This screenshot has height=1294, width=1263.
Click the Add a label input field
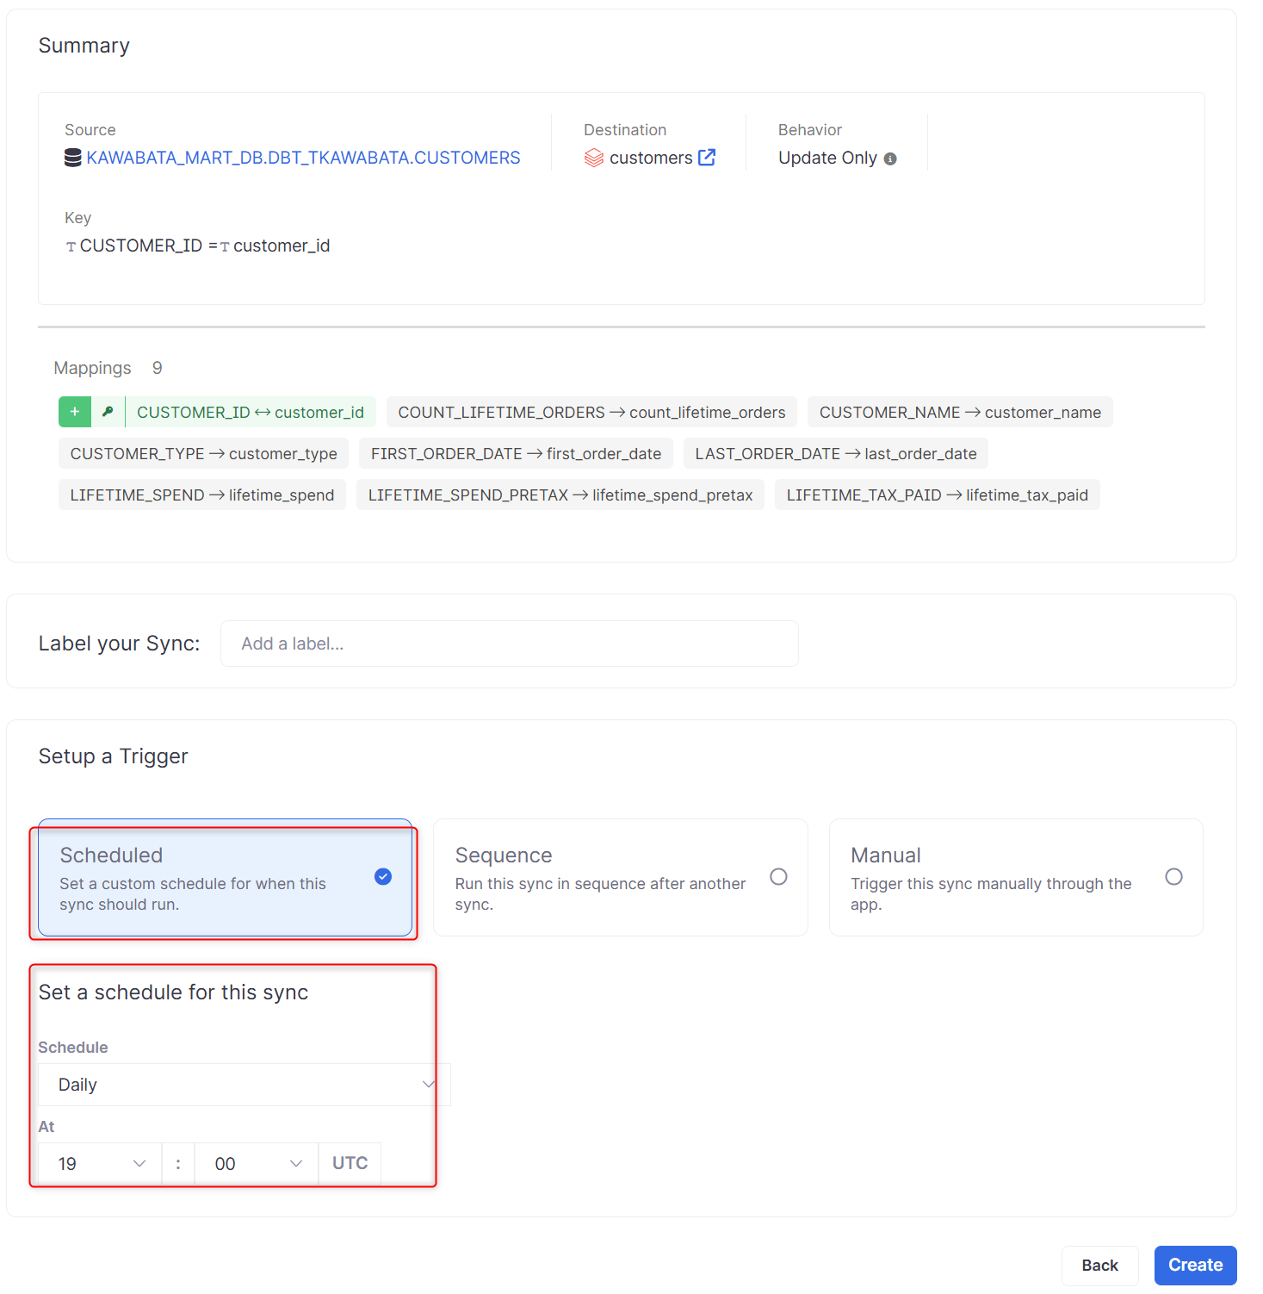pos(509,644)
